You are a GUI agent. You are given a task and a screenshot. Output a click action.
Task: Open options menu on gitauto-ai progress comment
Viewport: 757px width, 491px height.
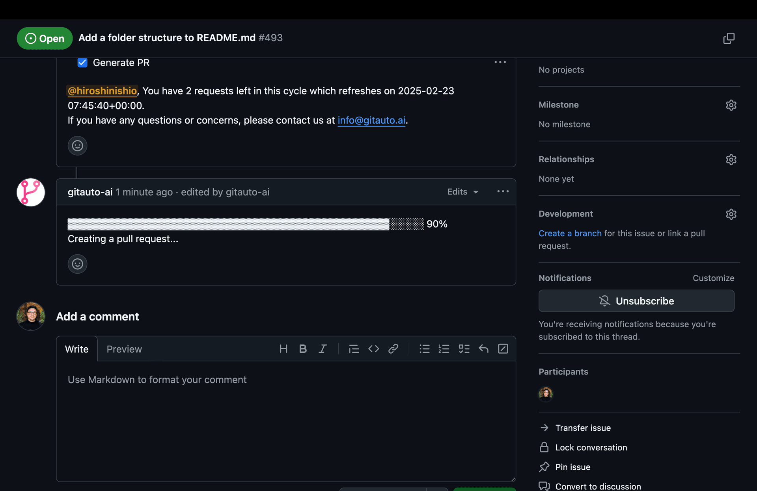[x=503, y=191]
